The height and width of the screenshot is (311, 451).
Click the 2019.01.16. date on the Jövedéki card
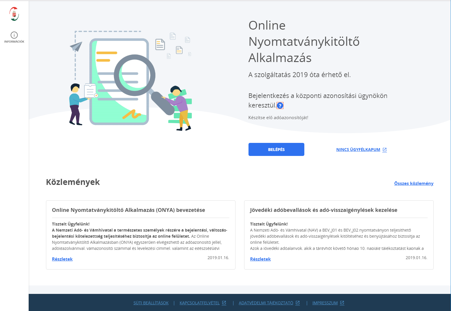(417, 258)
